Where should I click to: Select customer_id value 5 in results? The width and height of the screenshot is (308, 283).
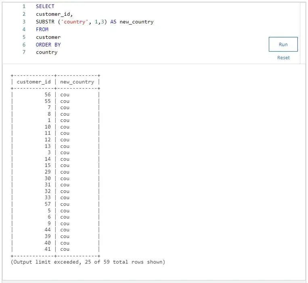(49, 210)
